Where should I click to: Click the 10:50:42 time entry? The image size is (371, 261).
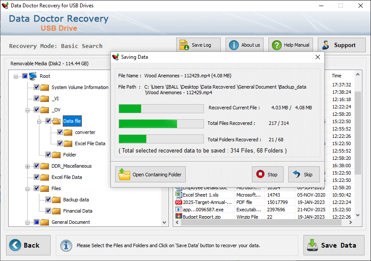(342, 195)
